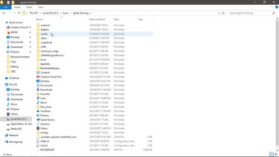Open the .android folder icon
Screen dimensions: 279x157
point(38,25)
